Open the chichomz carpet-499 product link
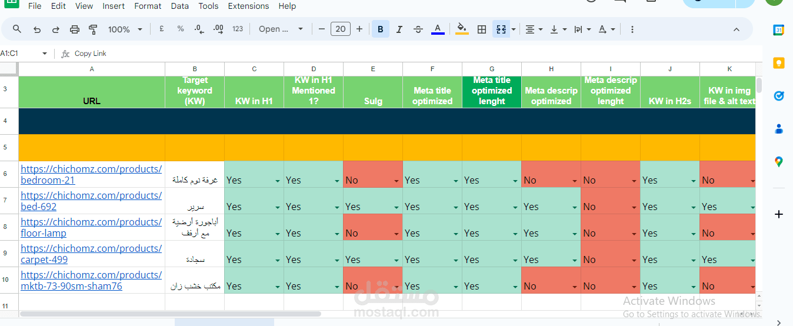Viewport: 793px width, 326px height. click(x=91, y=254)
